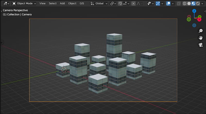Toggle camera view with the camera icon
The image size is (206, 114).
(200, 45)
